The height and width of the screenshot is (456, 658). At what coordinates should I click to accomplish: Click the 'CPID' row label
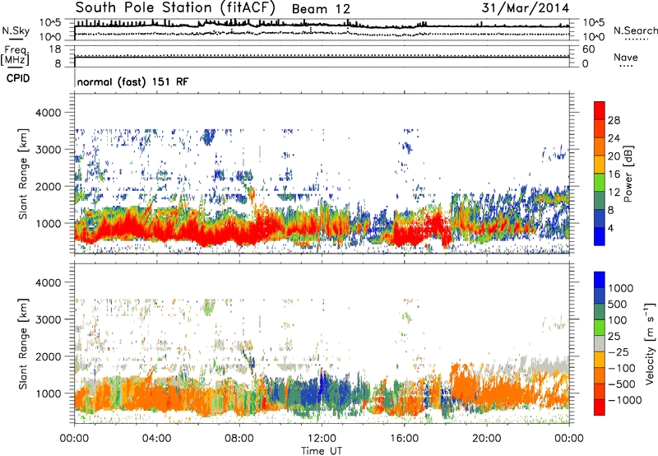(x=18, y=78)
